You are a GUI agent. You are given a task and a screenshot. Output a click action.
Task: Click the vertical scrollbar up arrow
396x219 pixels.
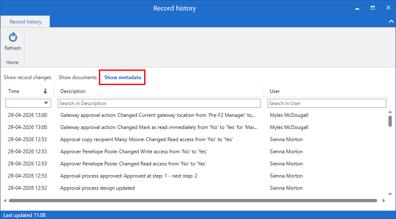click(x=390, y=112)
